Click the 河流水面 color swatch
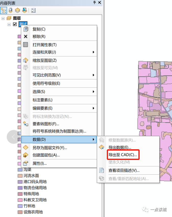172x217 pixels. tap(20, 176)
